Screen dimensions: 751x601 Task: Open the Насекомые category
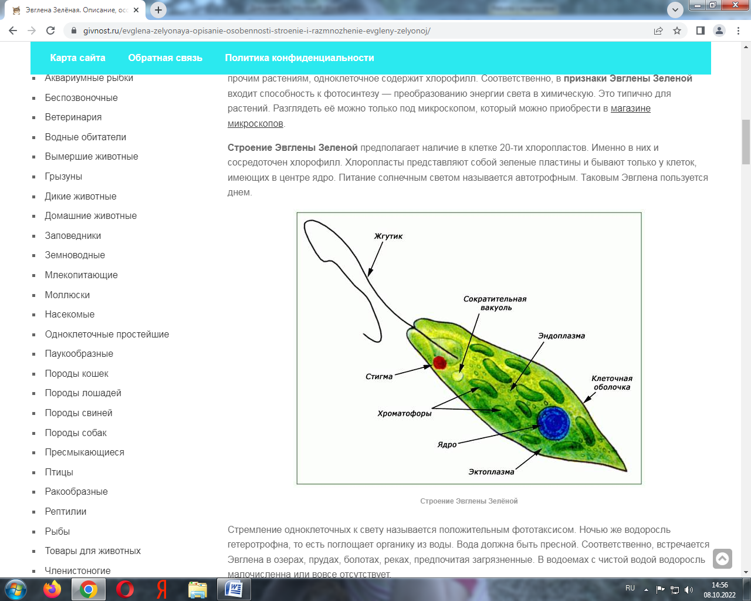click(70, 315)
